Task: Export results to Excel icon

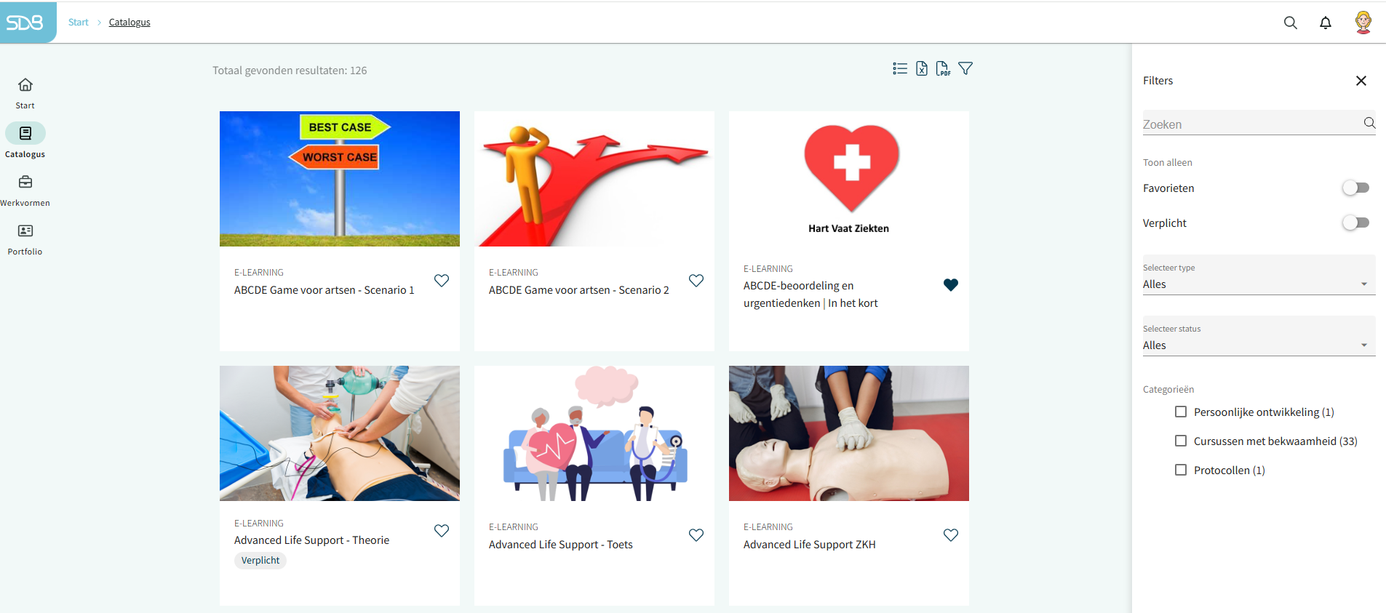Action: click(922, 68)
